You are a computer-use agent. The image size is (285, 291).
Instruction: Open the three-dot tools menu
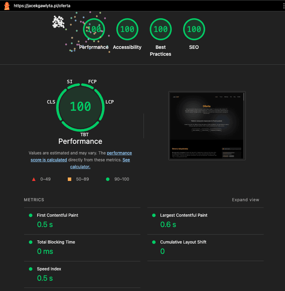pyautogui.click(x=284, y=6)
